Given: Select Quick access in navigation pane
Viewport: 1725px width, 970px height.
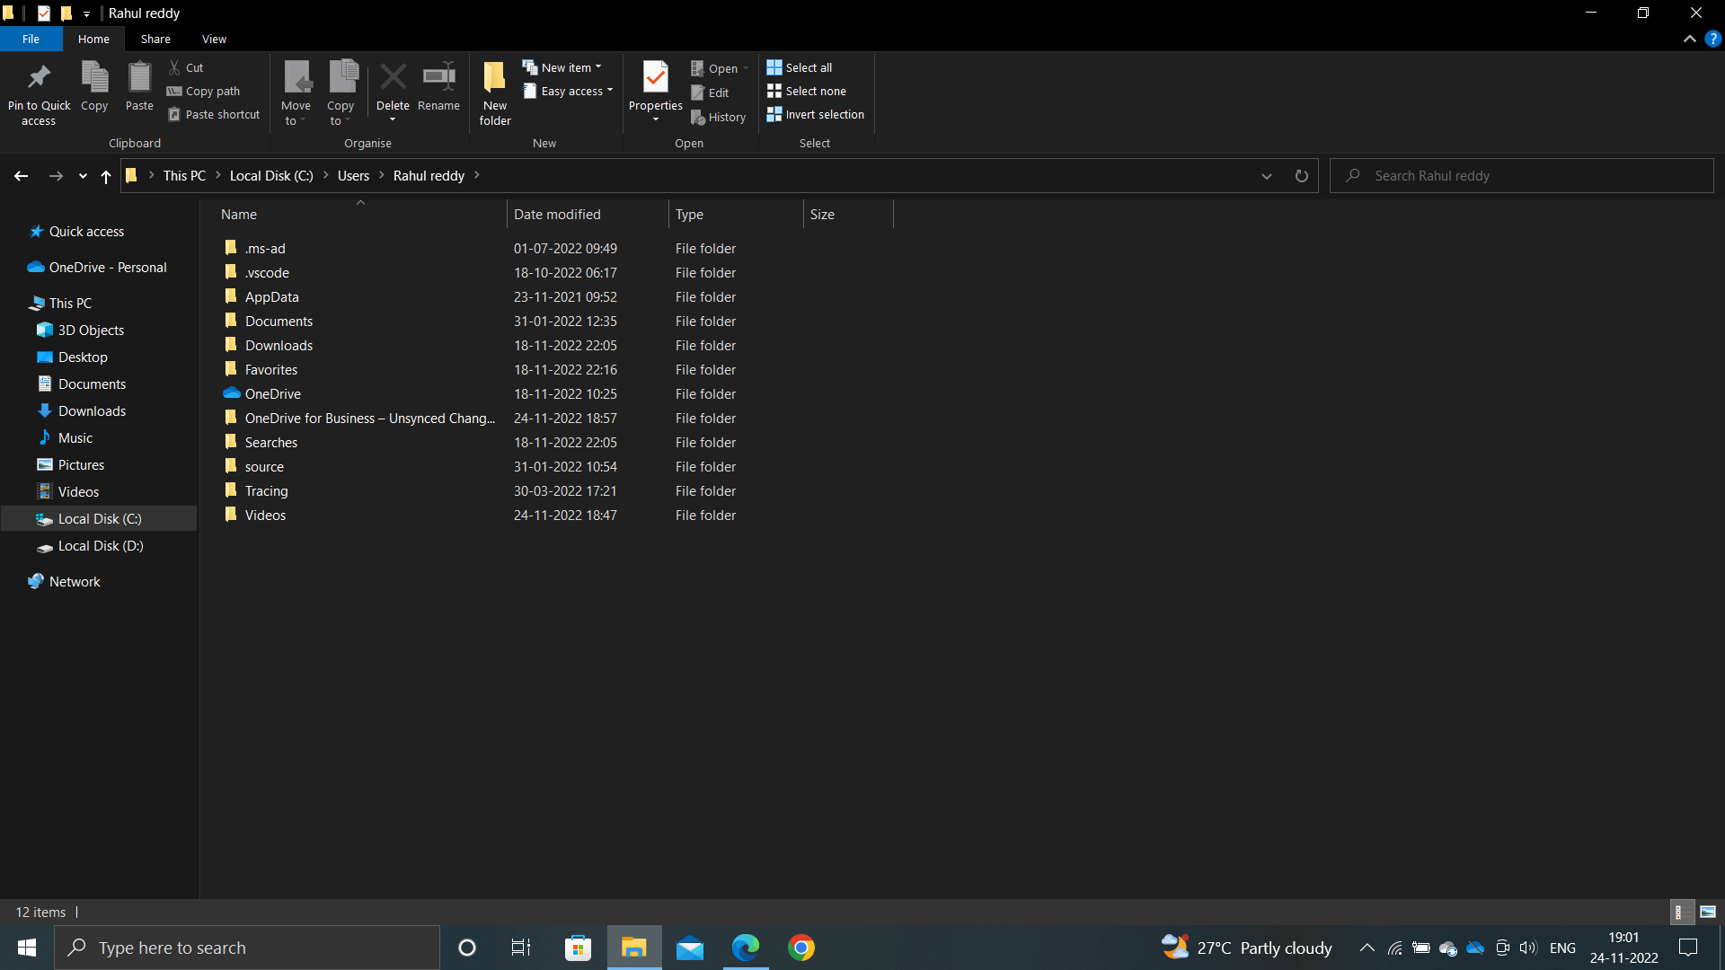Looking at the screenshot, I should (86, 232).
